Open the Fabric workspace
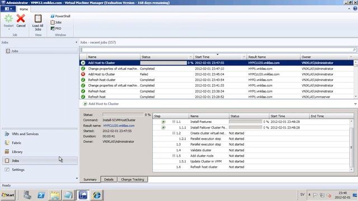This screenshot has height=201, width=358. (x=40, y=143)
